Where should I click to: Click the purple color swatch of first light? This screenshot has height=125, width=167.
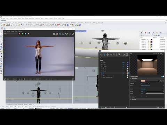coord(128,62)
